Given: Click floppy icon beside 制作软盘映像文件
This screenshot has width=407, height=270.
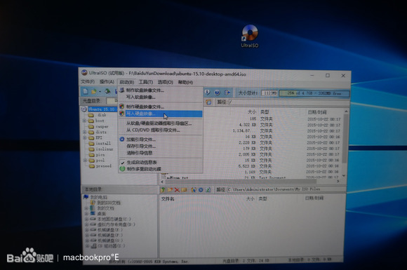Looking at the screenshot, I should (121, 90).
